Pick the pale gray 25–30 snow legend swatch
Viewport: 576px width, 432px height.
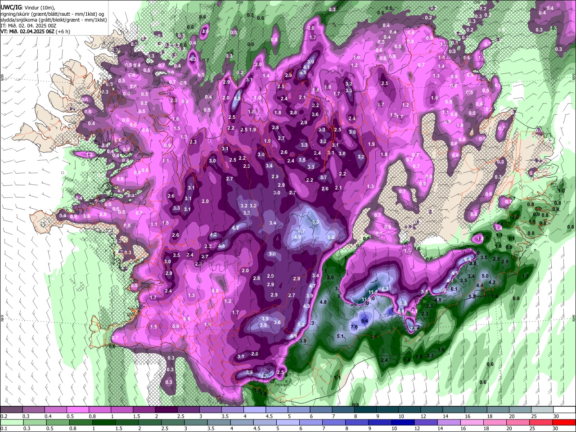[541, 410]
